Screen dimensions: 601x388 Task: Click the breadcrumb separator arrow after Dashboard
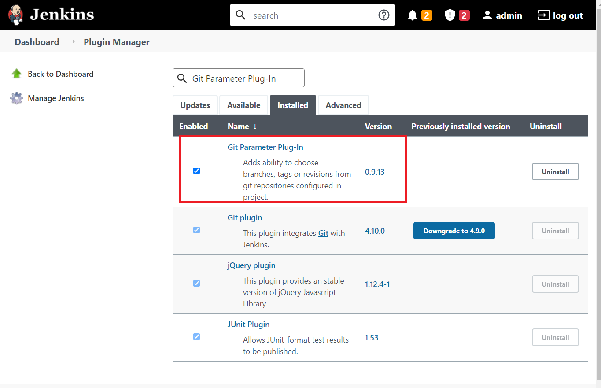tap(74, 42)
